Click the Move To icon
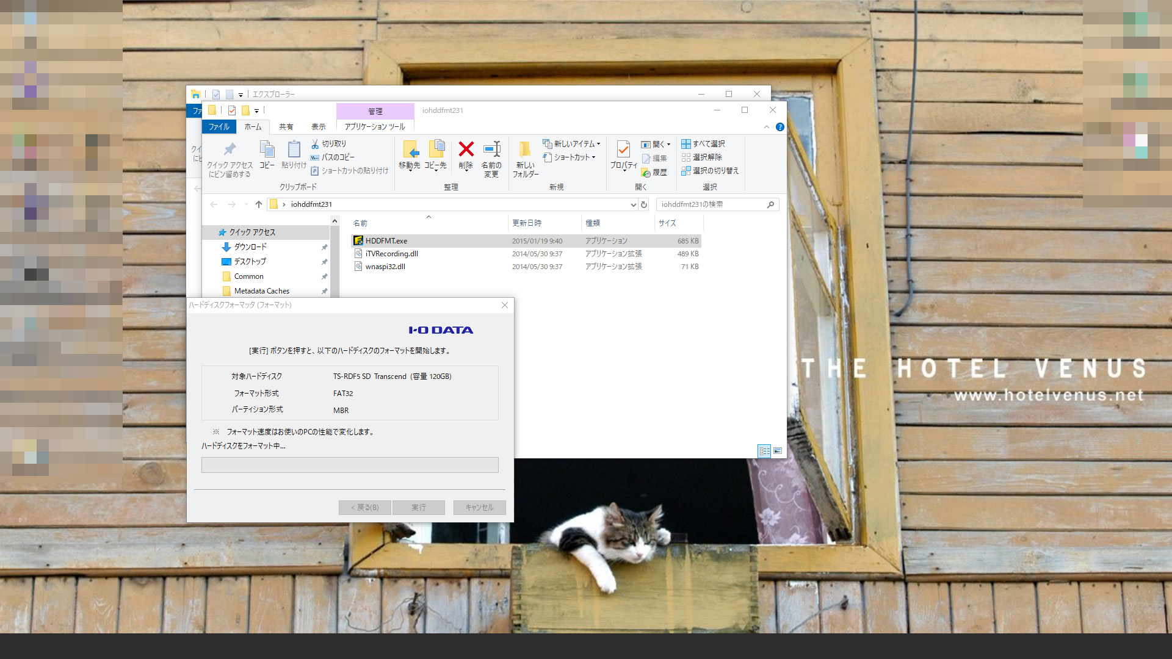The height and width of the screenshot is (659, 1172). click(x=410, y=149)
